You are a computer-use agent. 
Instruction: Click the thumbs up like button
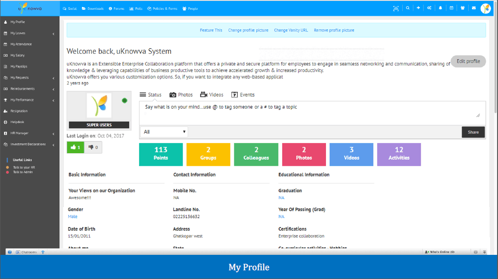[x=75, y=148]
